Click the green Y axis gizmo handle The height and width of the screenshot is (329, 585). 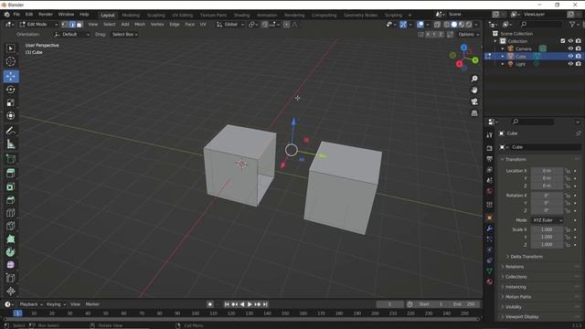475,60
